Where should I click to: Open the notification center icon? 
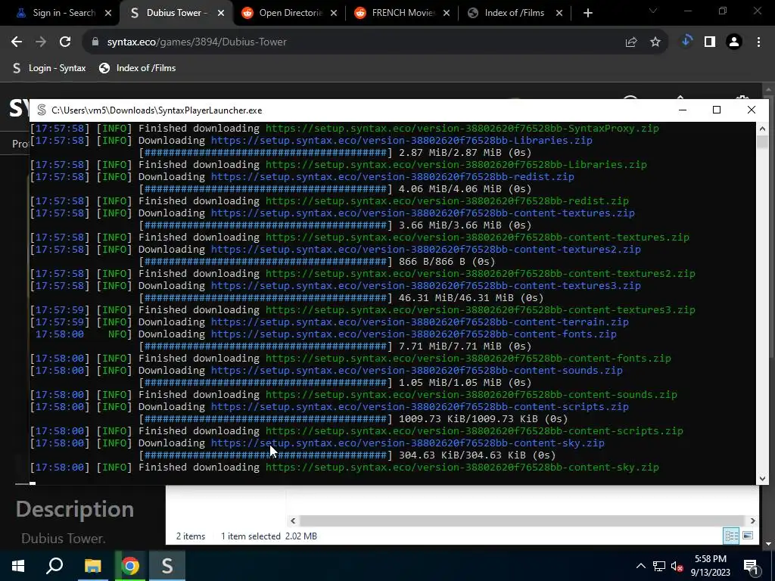click(x=750, y=566)
